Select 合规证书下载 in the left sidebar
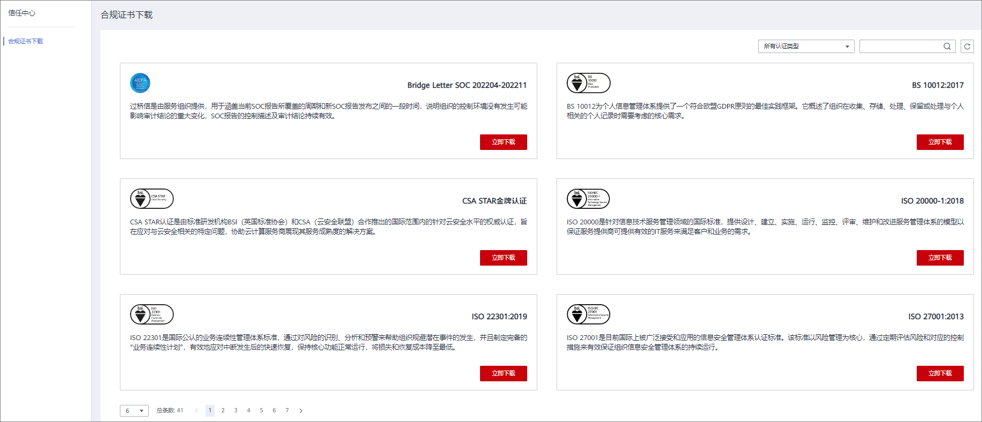This screenshot has height=422, width=982. (x=26, y=41)
